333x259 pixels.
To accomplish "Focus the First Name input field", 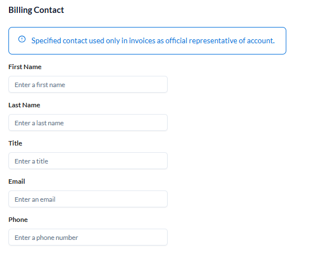I will point(88,84).
